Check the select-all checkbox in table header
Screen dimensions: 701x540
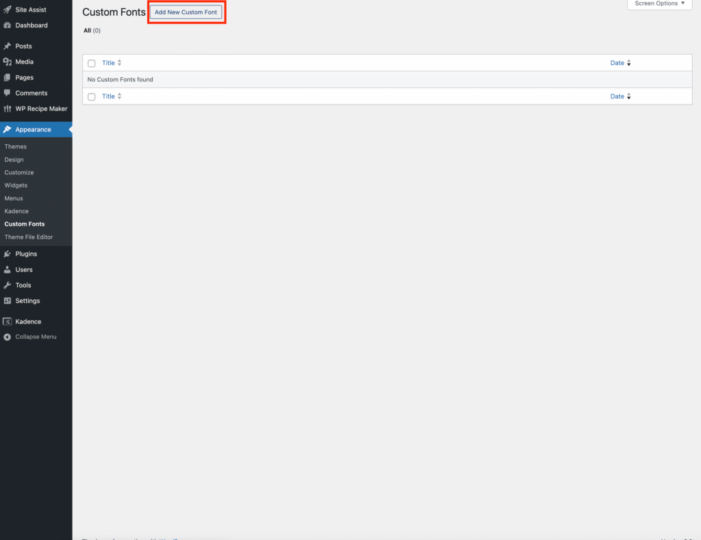pos(92,64)
